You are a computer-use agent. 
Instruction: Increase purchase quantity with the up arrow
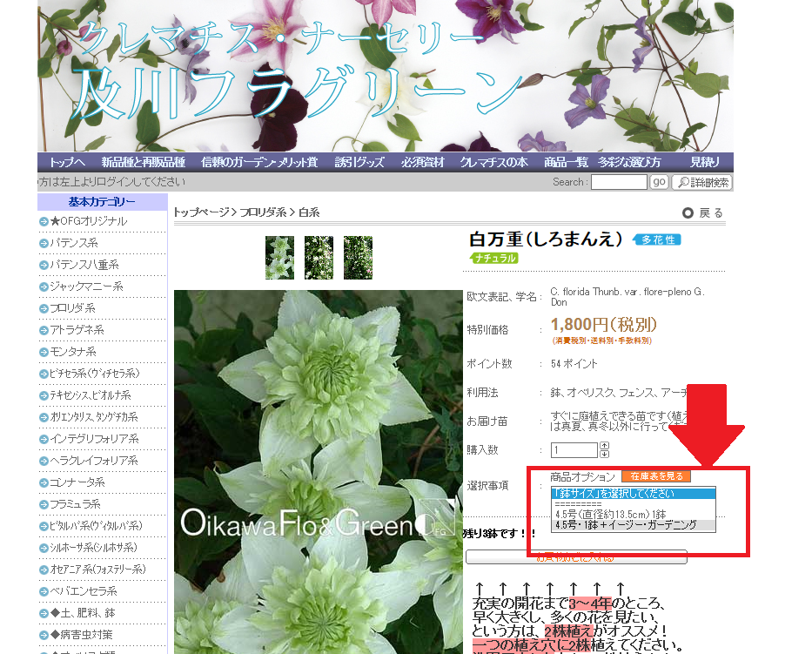(604, 446)
